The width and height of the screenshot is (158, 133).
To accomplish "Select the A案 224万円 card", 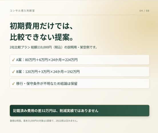I will pos(79,60).
